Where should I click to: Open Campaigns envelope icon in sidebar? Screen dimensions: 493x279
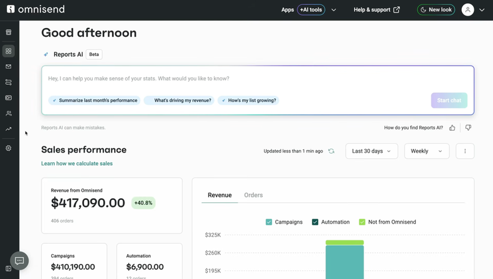point(9,67)
